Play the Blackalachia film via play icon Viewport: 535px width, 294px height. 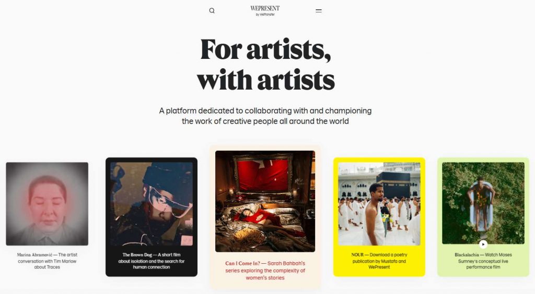[x=483, y=244]
